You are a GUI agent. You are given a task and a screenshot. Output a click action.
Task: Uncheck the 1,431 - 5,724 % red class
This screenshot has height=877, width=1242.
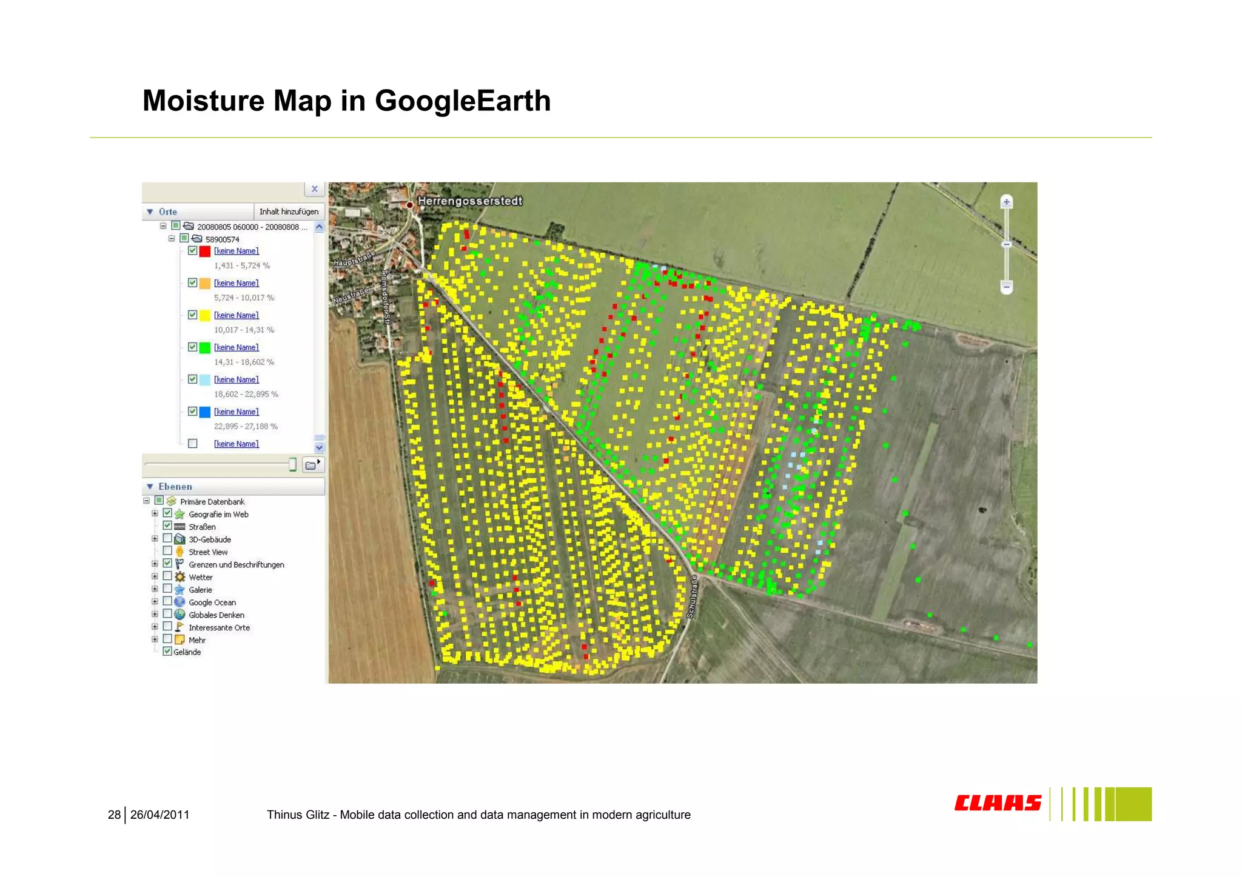(192, 250)
